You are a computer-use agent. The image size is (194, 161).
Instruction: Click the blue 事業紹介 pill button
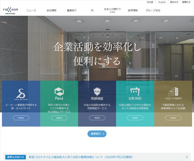[97, 134]
